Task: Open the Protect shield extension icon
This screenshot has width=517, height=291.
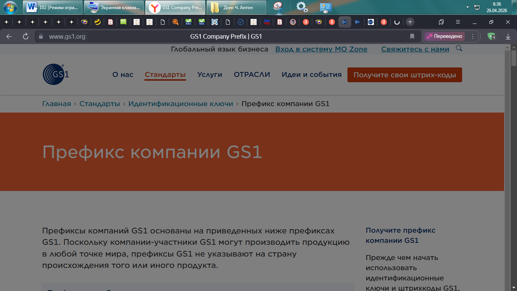Action: click(x=492, y=37)
